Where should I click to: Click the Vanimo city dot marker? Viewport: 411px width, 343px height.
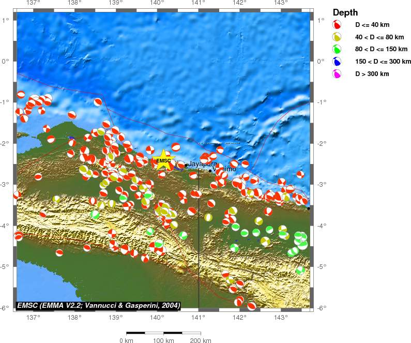click(x=210, y=170)
